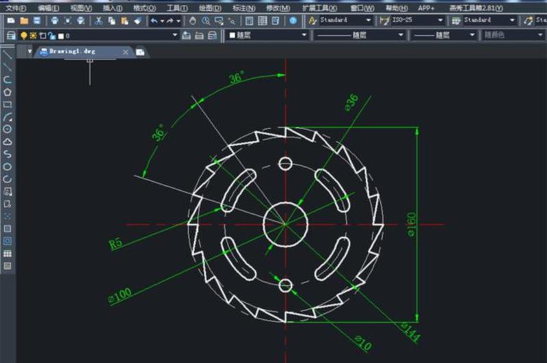Screen dimensions: 547x363
Task: Cut the selection with the scissors icon
Action: tap(98, 21)
